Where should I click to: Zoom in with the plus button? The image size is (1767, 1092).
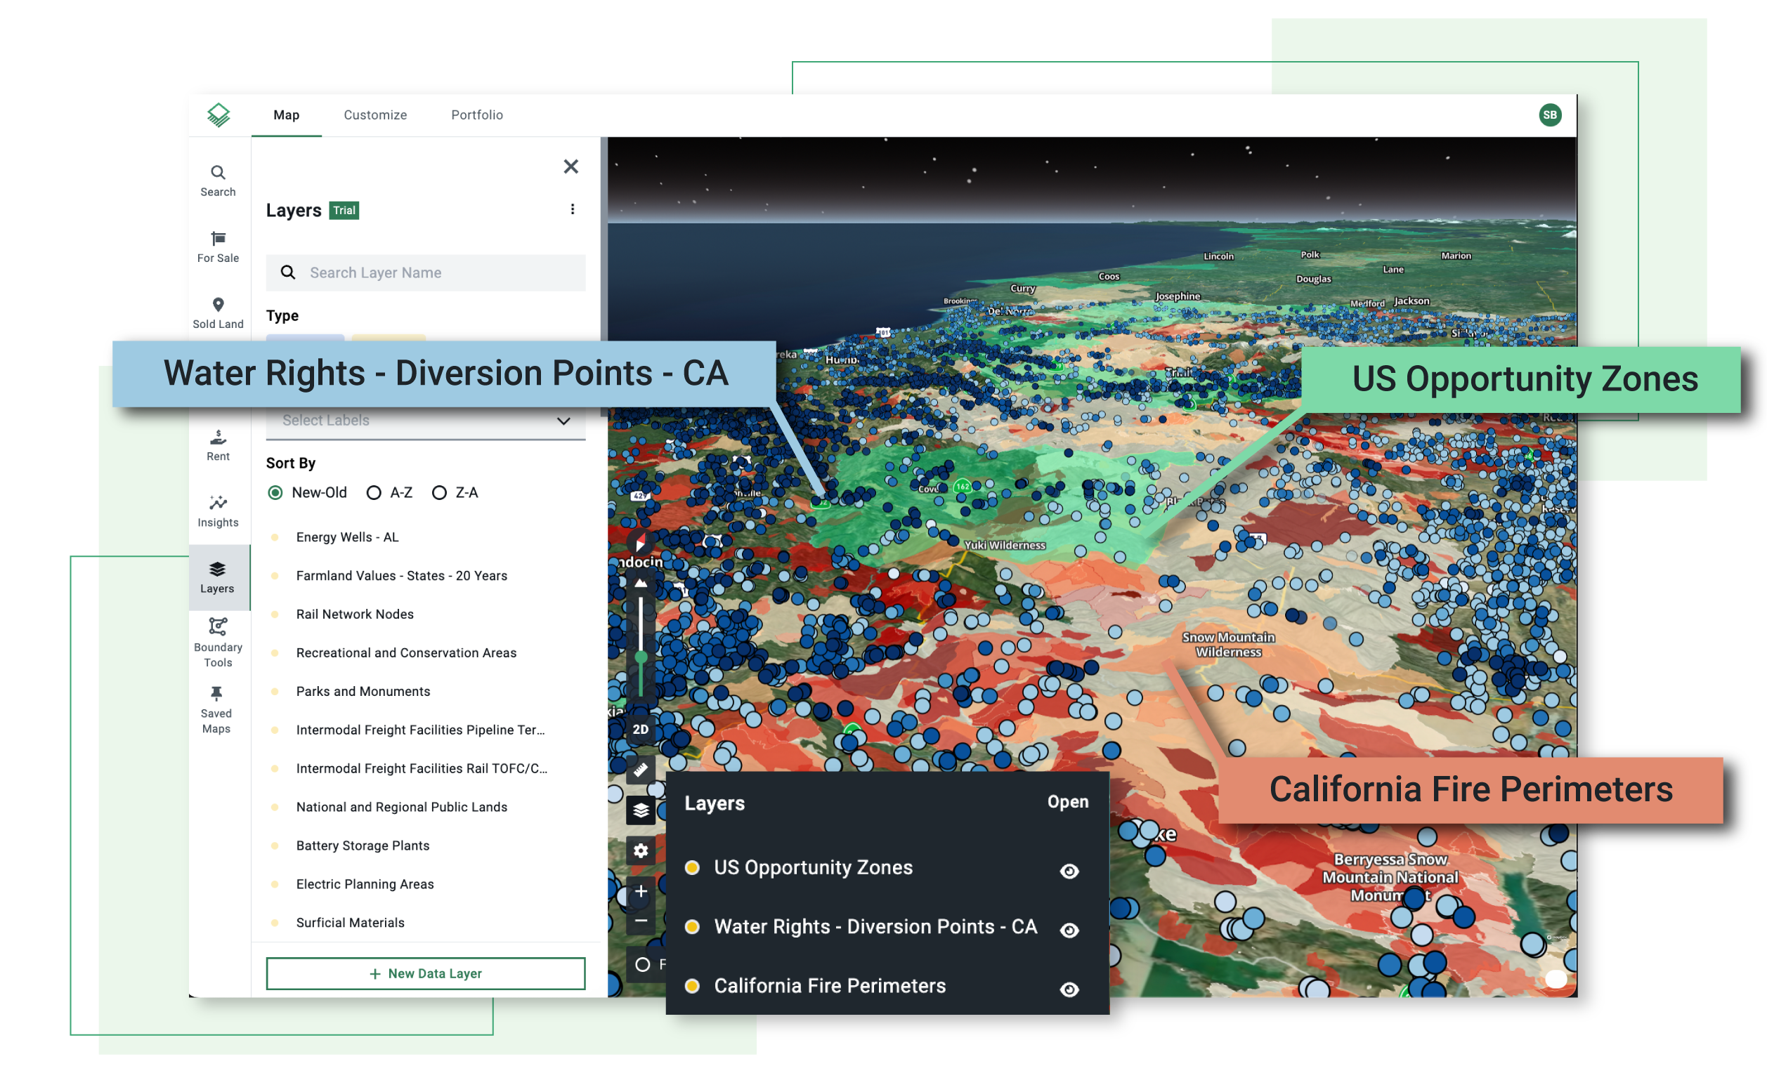point(640,891)
